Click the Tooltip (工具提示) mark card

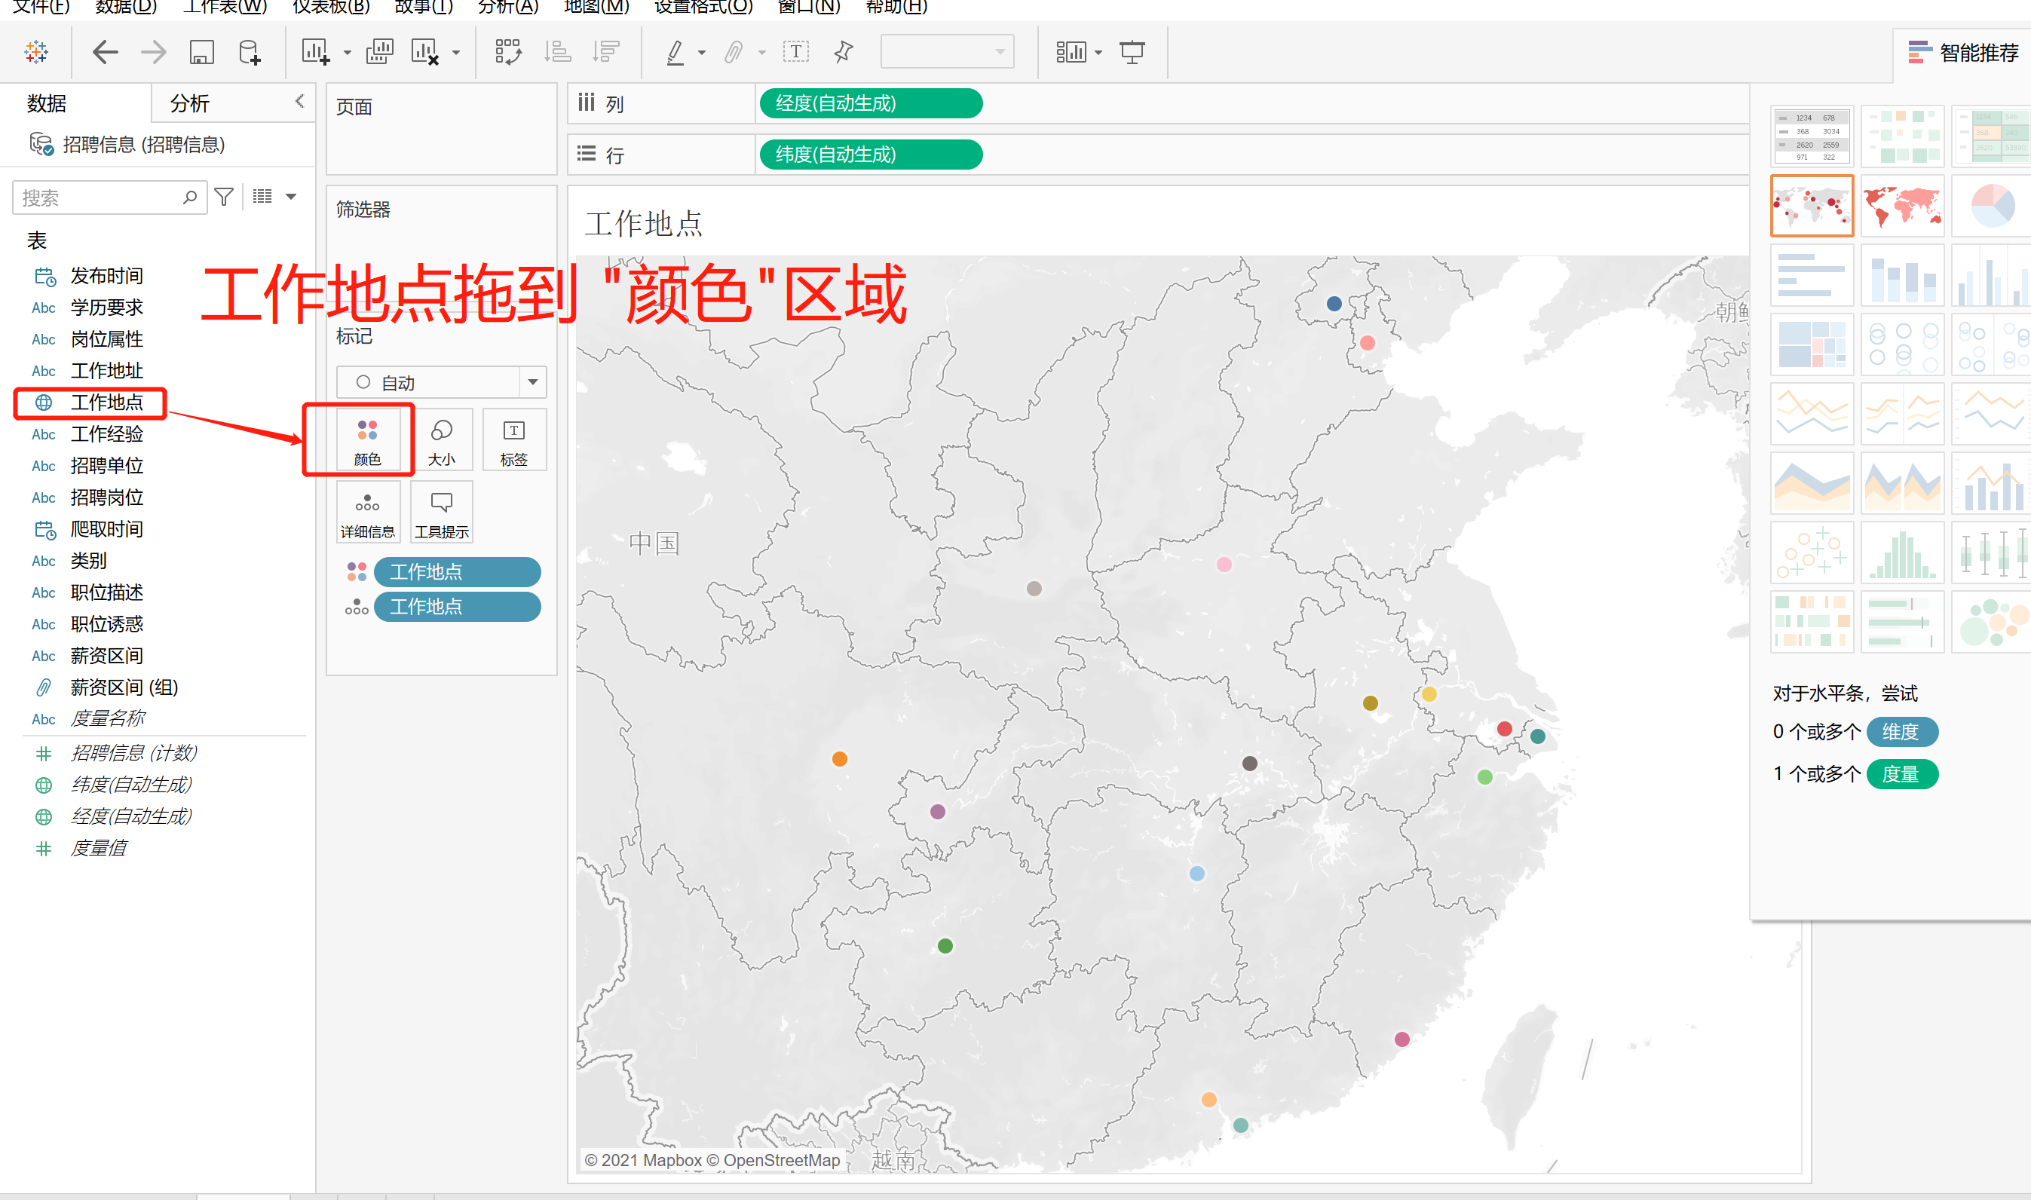(442, 513)
